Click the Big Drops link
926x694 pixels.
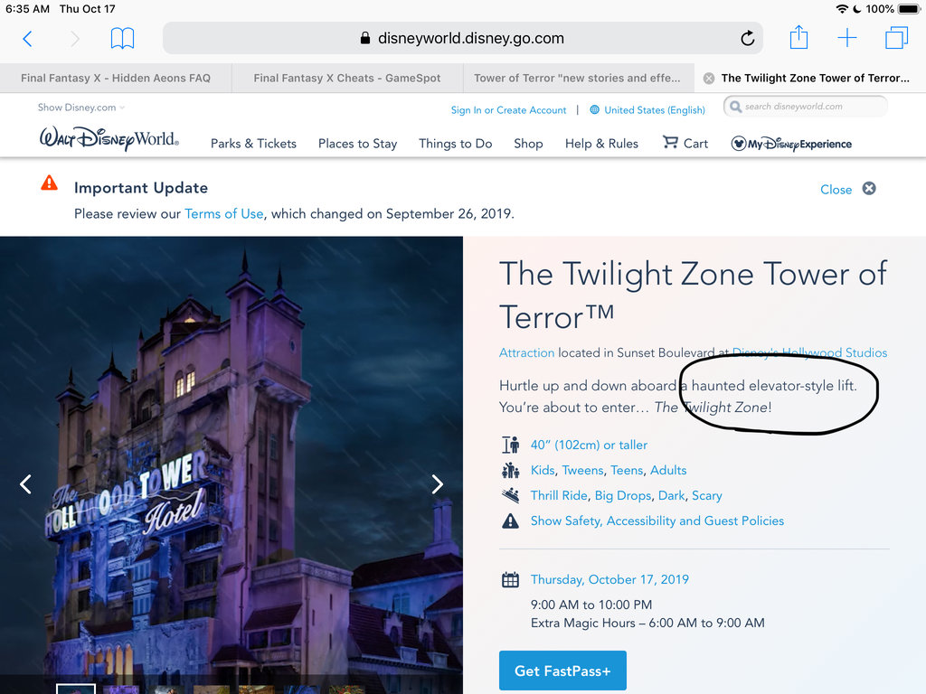(622, 496)
